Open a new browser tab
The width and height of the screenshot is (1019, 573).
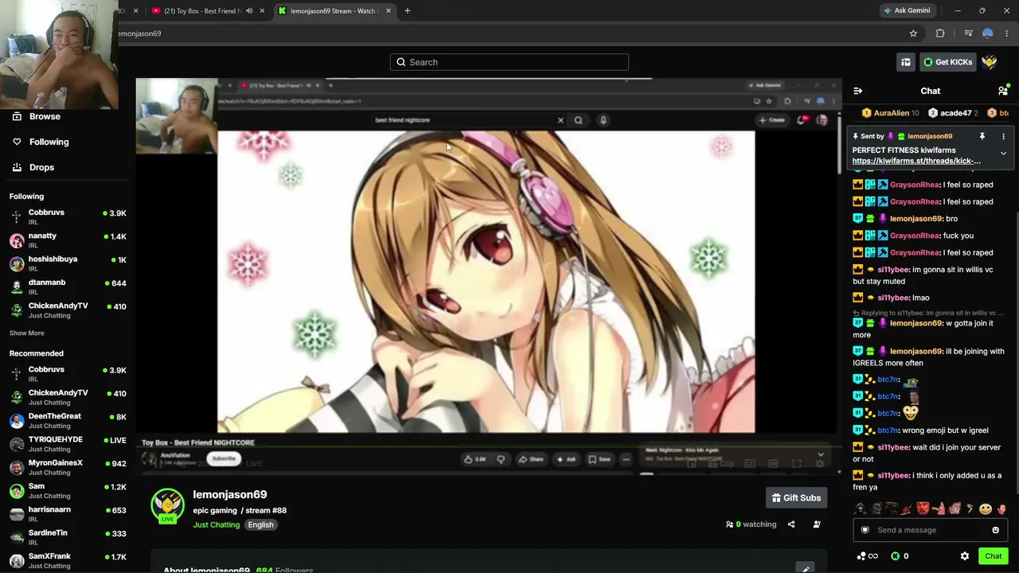click(408, 11)
